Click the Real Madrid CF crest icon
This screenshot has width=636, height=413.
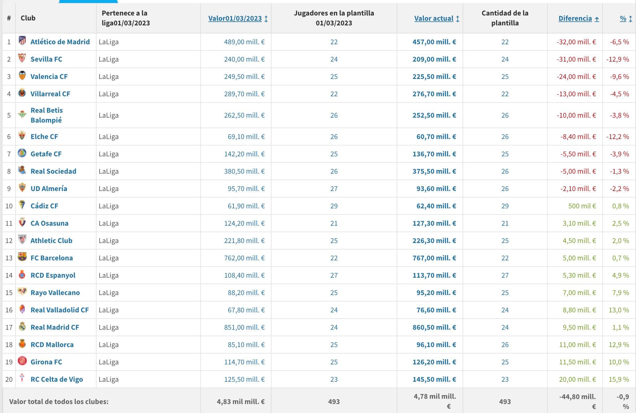(x=22, y=326)
